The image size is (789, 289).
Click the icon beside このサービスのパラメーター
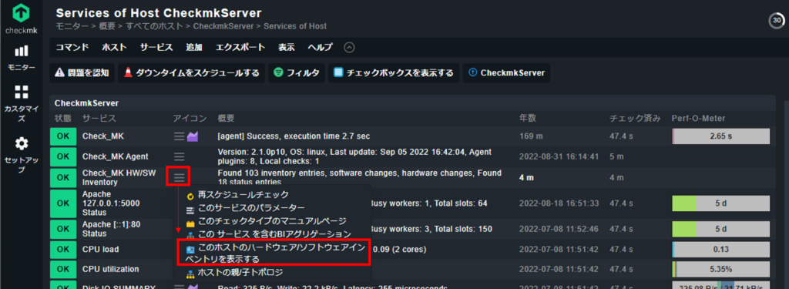tap(190, 210)
